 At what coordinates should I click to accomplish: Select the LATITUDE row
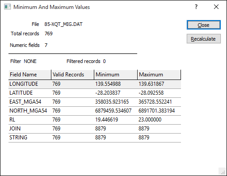95,93
